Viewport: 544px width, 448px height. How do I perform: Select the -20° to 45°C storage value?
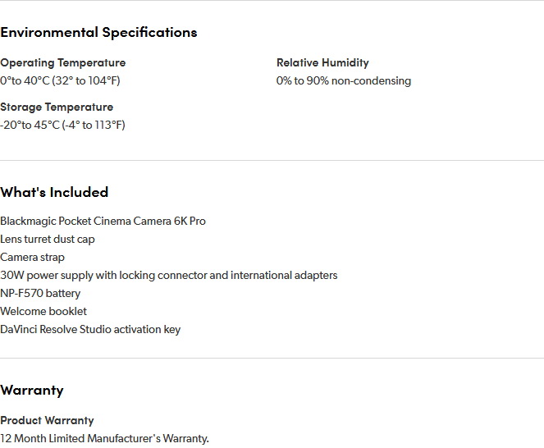click(62, 125)
